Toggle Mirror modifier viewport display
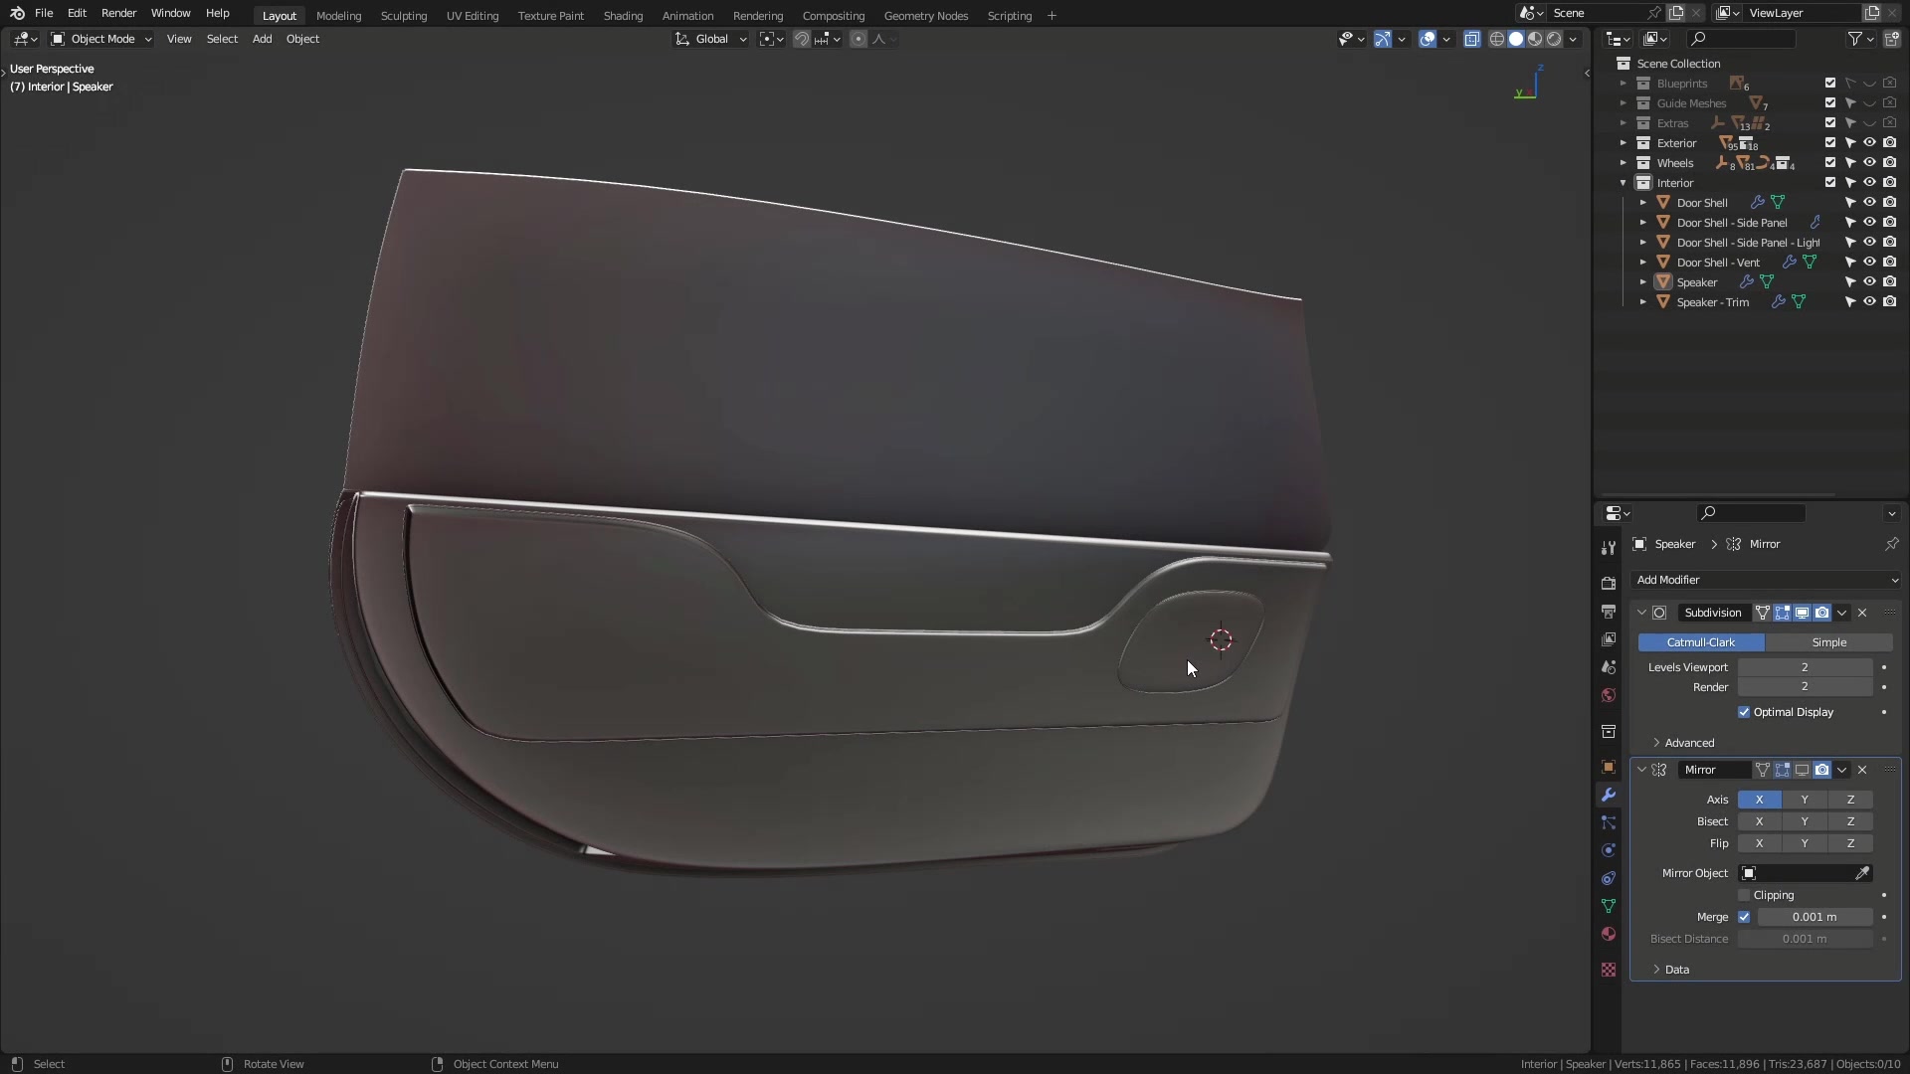Screen dimensions: 1910x1074 pyautogui.click(x=1802, y=770)
